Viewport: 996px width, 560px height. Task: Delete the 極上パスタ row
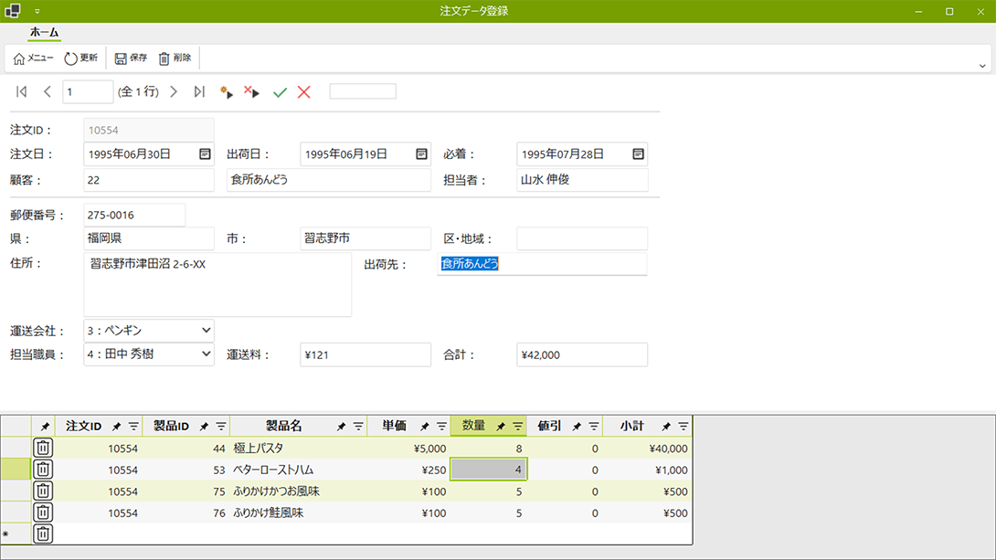tap(43, 449)
